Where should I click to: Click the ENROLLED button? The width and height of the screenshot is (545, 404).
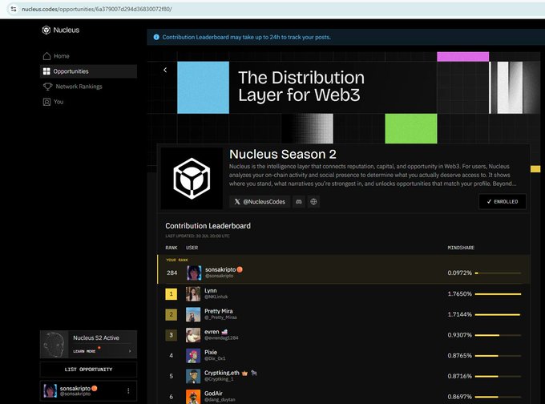tap(503, 202)
